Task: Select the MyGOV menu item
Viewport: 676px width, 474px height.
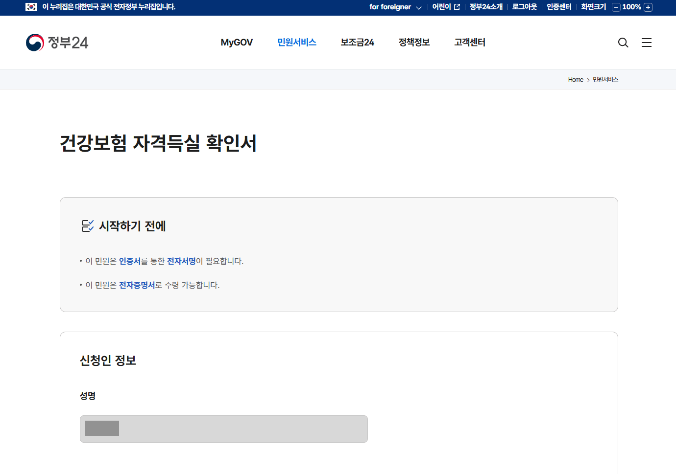Action: [237, 43]
